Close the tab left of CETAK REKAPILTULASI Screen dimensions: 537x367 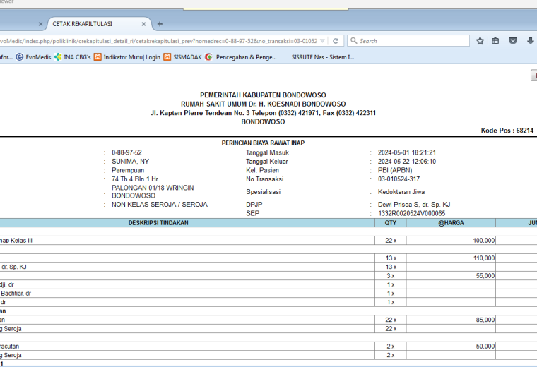40,24
